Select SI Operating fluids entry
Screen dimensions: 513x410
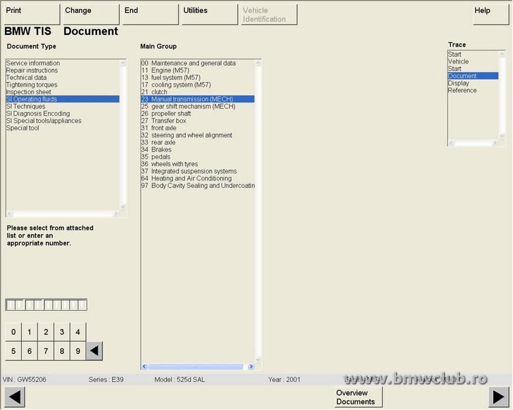(62, 99)
